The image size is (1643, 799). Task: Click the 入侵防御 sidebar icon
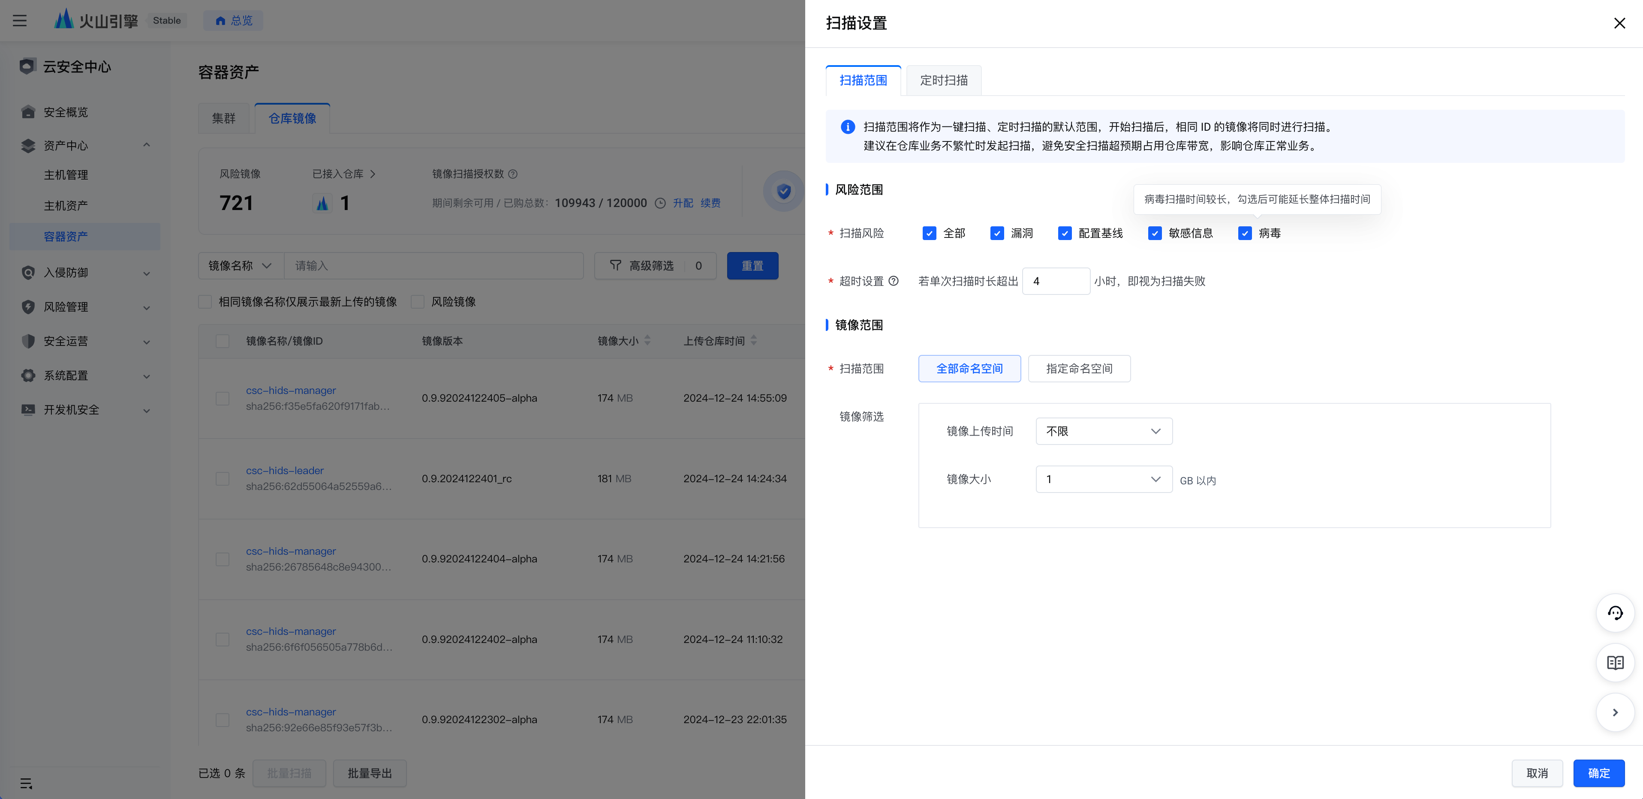(x=28, y=272)
